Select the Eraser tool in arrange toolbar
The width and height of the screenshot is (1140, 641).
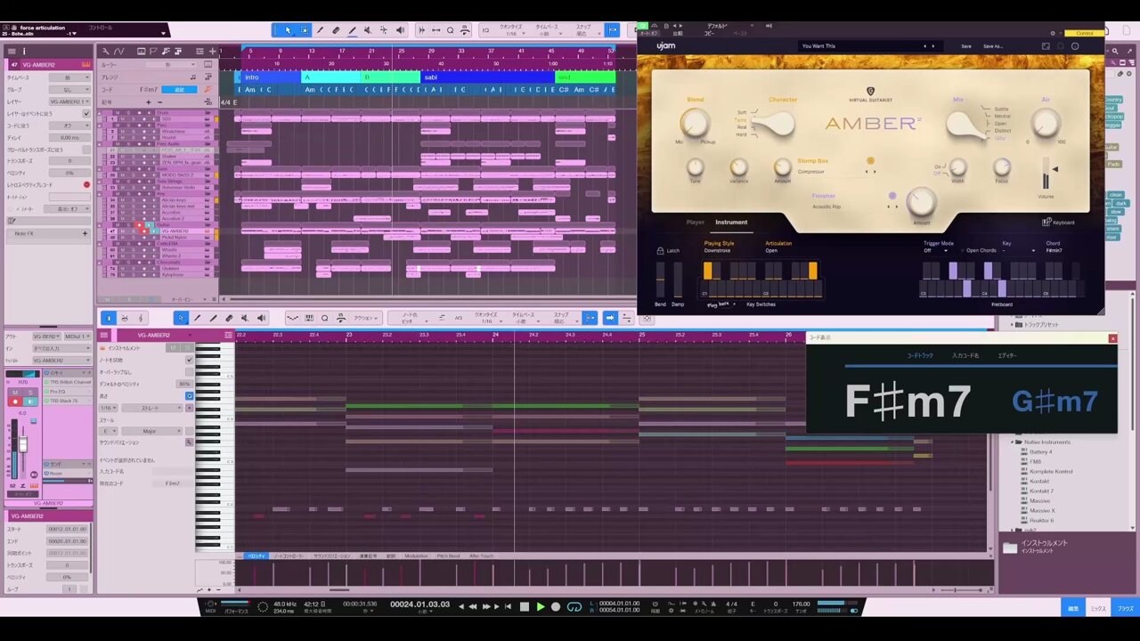click(x=336, y=30)
